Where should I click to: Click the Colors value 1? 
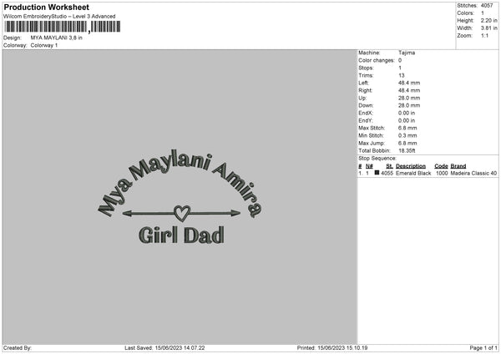point(483,13)
